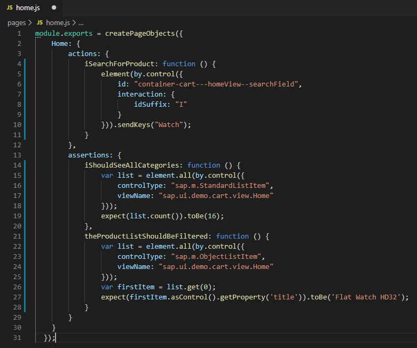
Task: Click sendKeys method on line 10
Action: pyautogui.click(x=134, y=125)
